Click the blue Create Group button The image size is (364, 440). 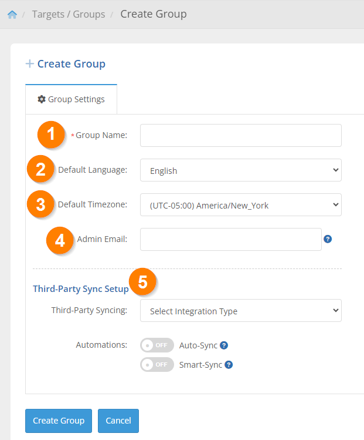pos(59,421)
